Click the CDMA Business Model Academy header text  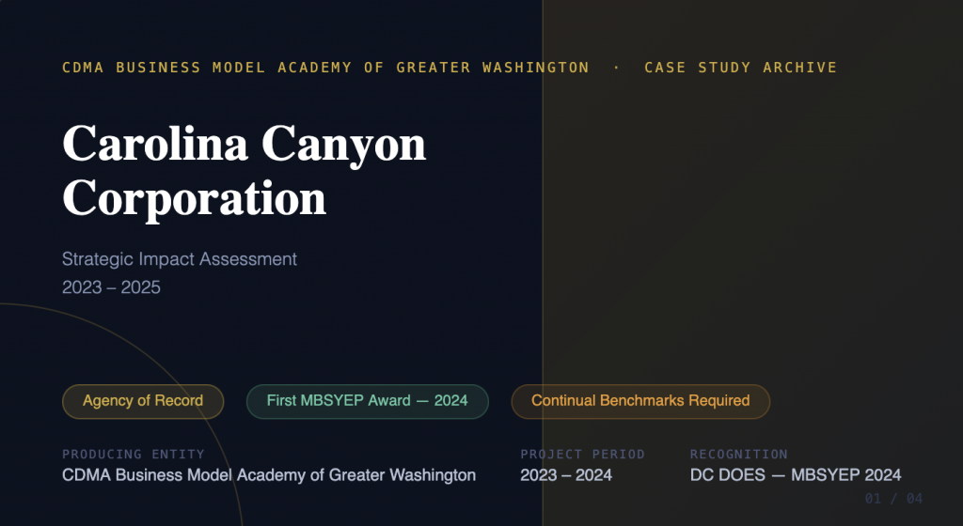click(324, 68)
